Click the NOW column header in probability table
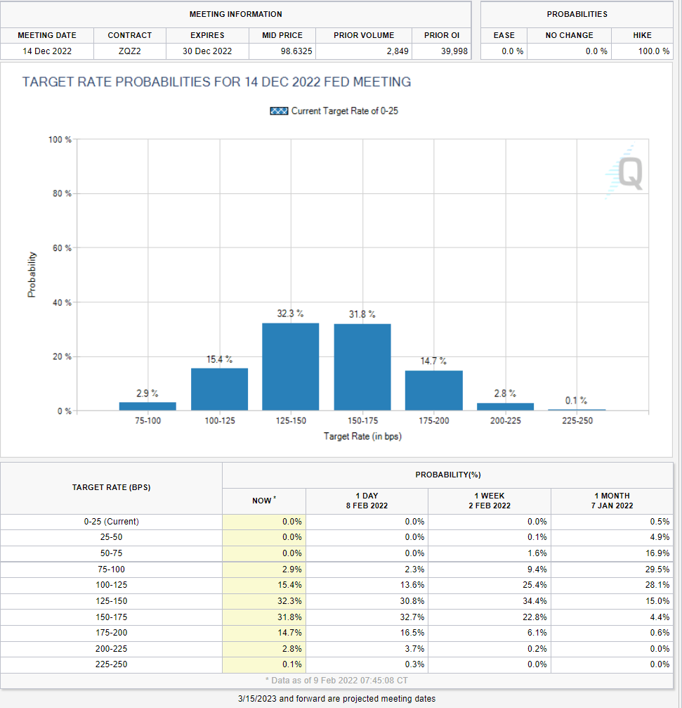682x708 pixels. pos(263,501)
